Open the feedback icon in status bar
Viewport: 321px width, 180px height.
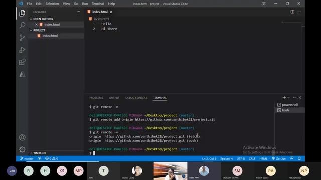(x=292, y=158)
